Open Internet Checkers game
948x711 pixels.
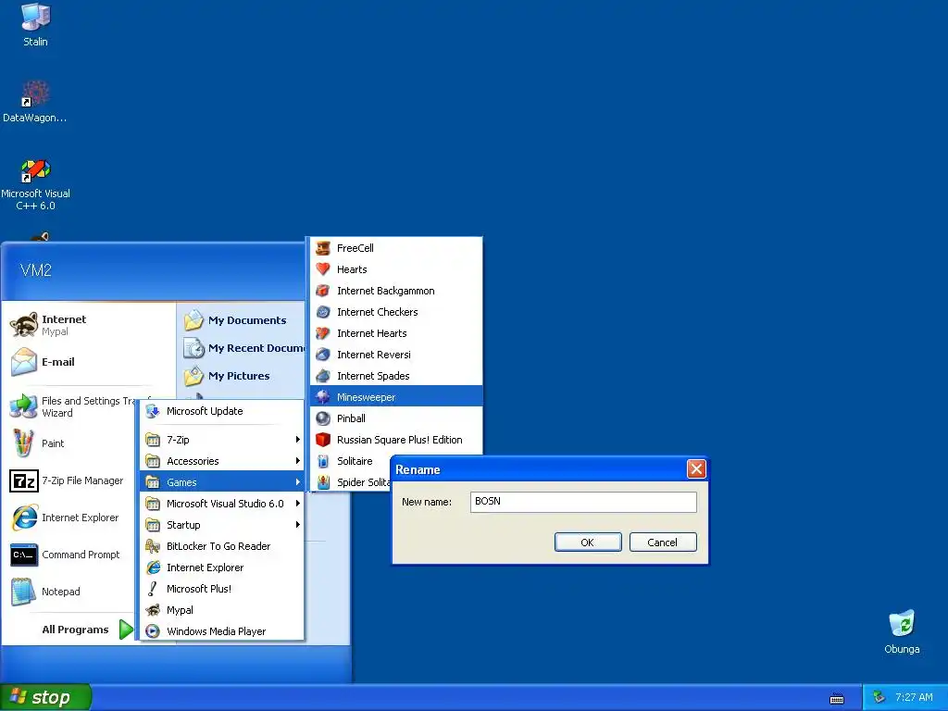[396, 312]
